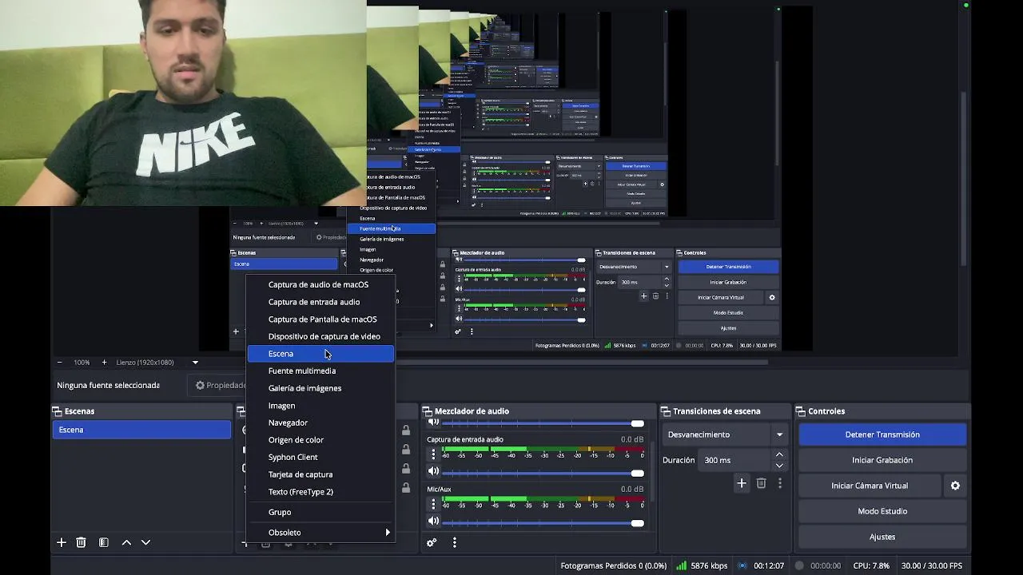Open scene filters icon in Escenas toolbar
The height and width of the screenshot is (575, 1023).
point(104,542)
